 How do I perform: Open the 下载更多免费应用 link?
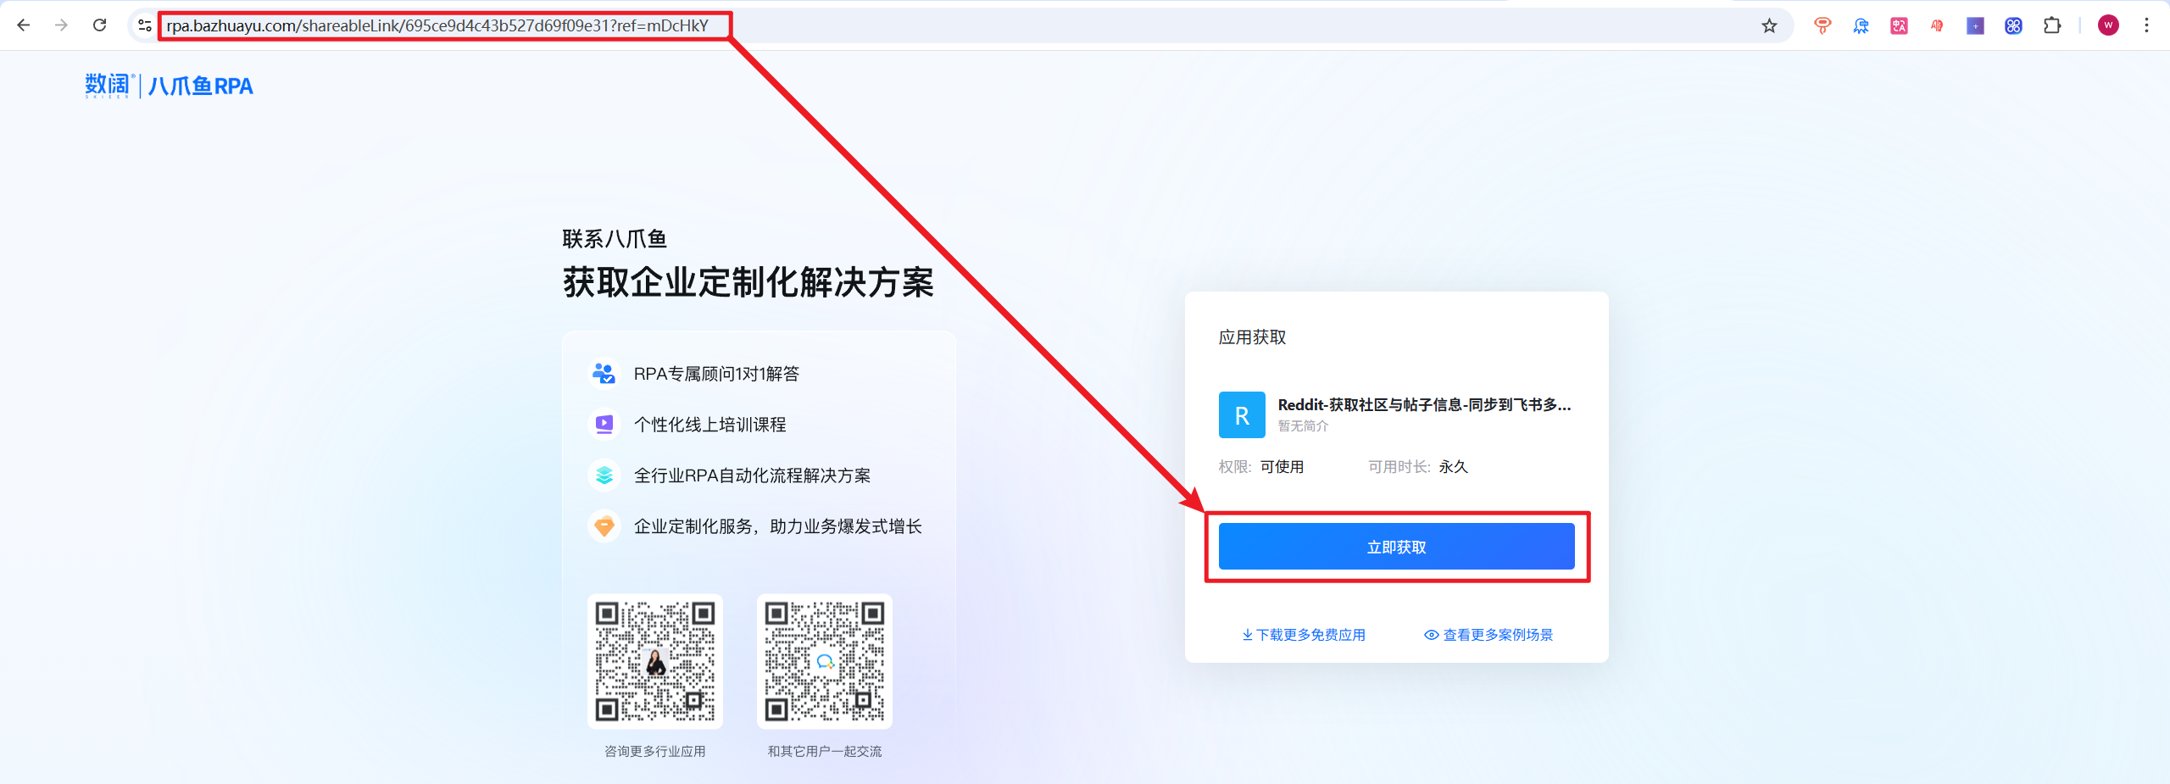pyautogui.click(x=1304, y=635)
